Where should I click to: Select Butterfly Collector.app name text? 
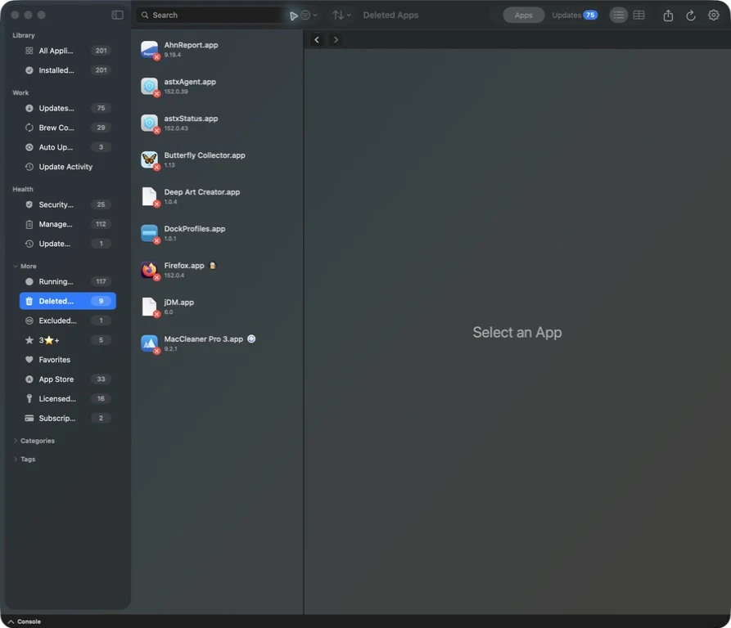click(205, 155)
